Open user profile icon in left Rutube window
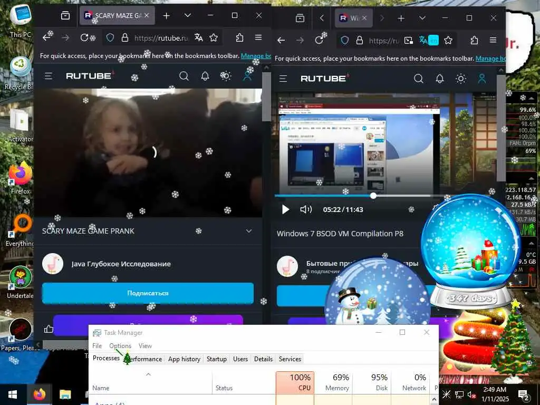This screenshot has width=540, height=405. [x=247, y=76]
